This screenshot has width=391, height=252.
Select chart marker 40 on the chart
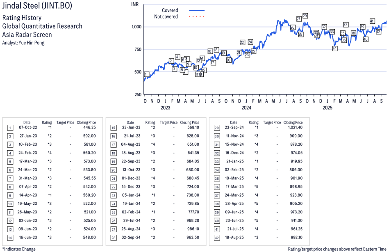(366, 39)
